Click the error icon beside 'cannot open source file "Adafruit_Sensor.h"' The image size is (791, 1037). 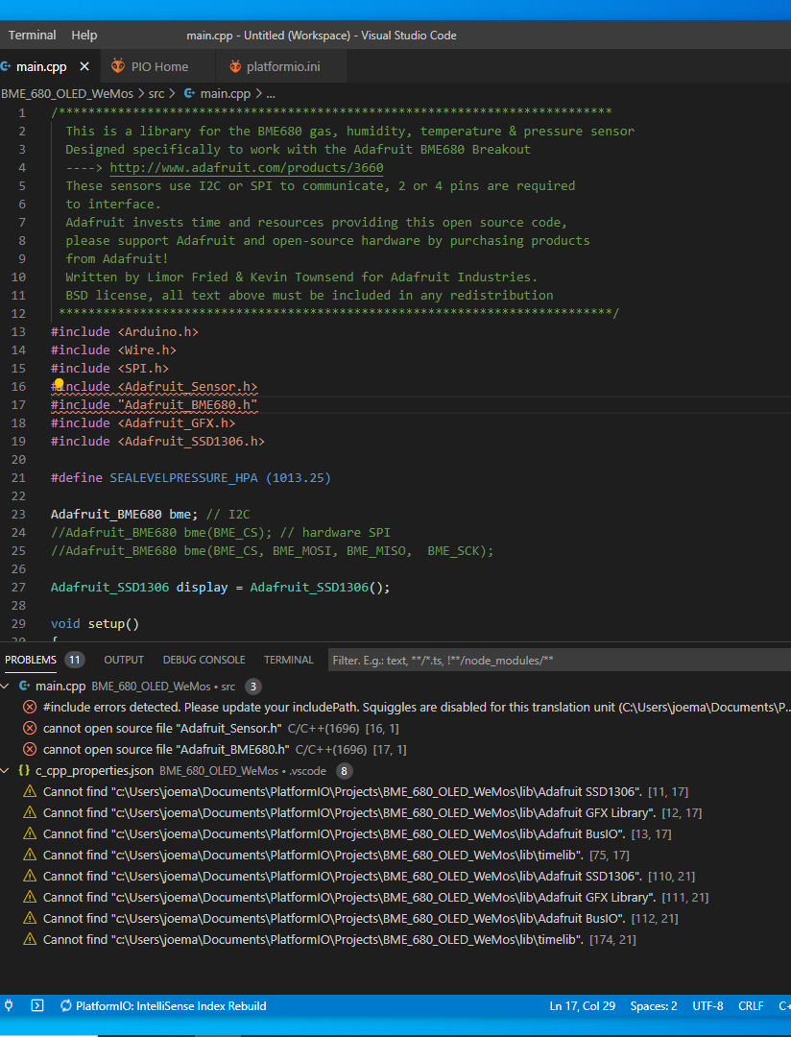[30, 728]
